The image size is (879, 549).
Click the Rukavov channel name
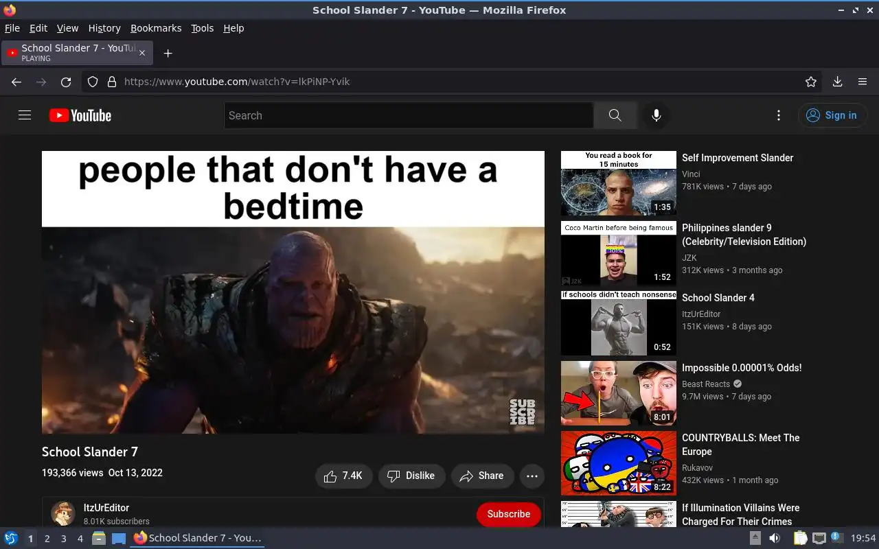click(x=697, y=468)
